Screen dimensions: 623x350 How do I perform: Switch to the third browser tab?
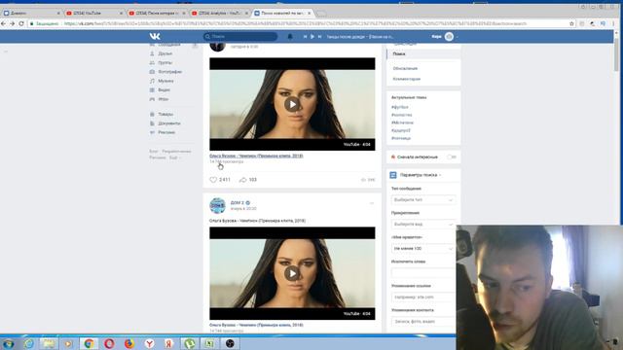(158, 13)
